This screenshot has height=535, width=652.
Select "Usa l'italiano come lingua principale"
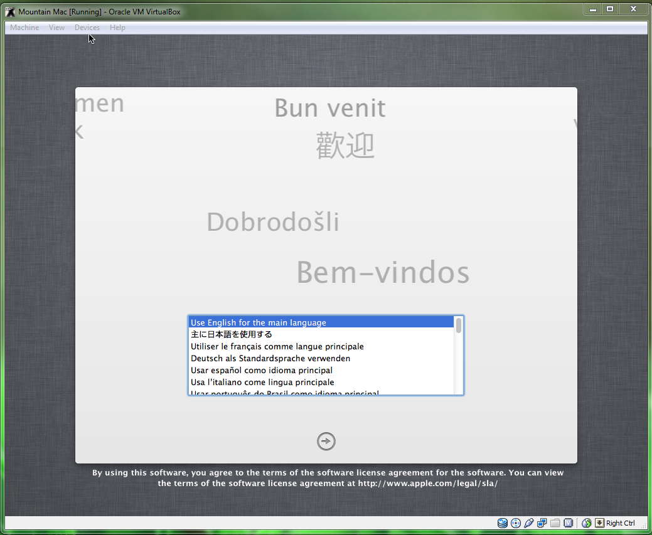pos(262,382)
